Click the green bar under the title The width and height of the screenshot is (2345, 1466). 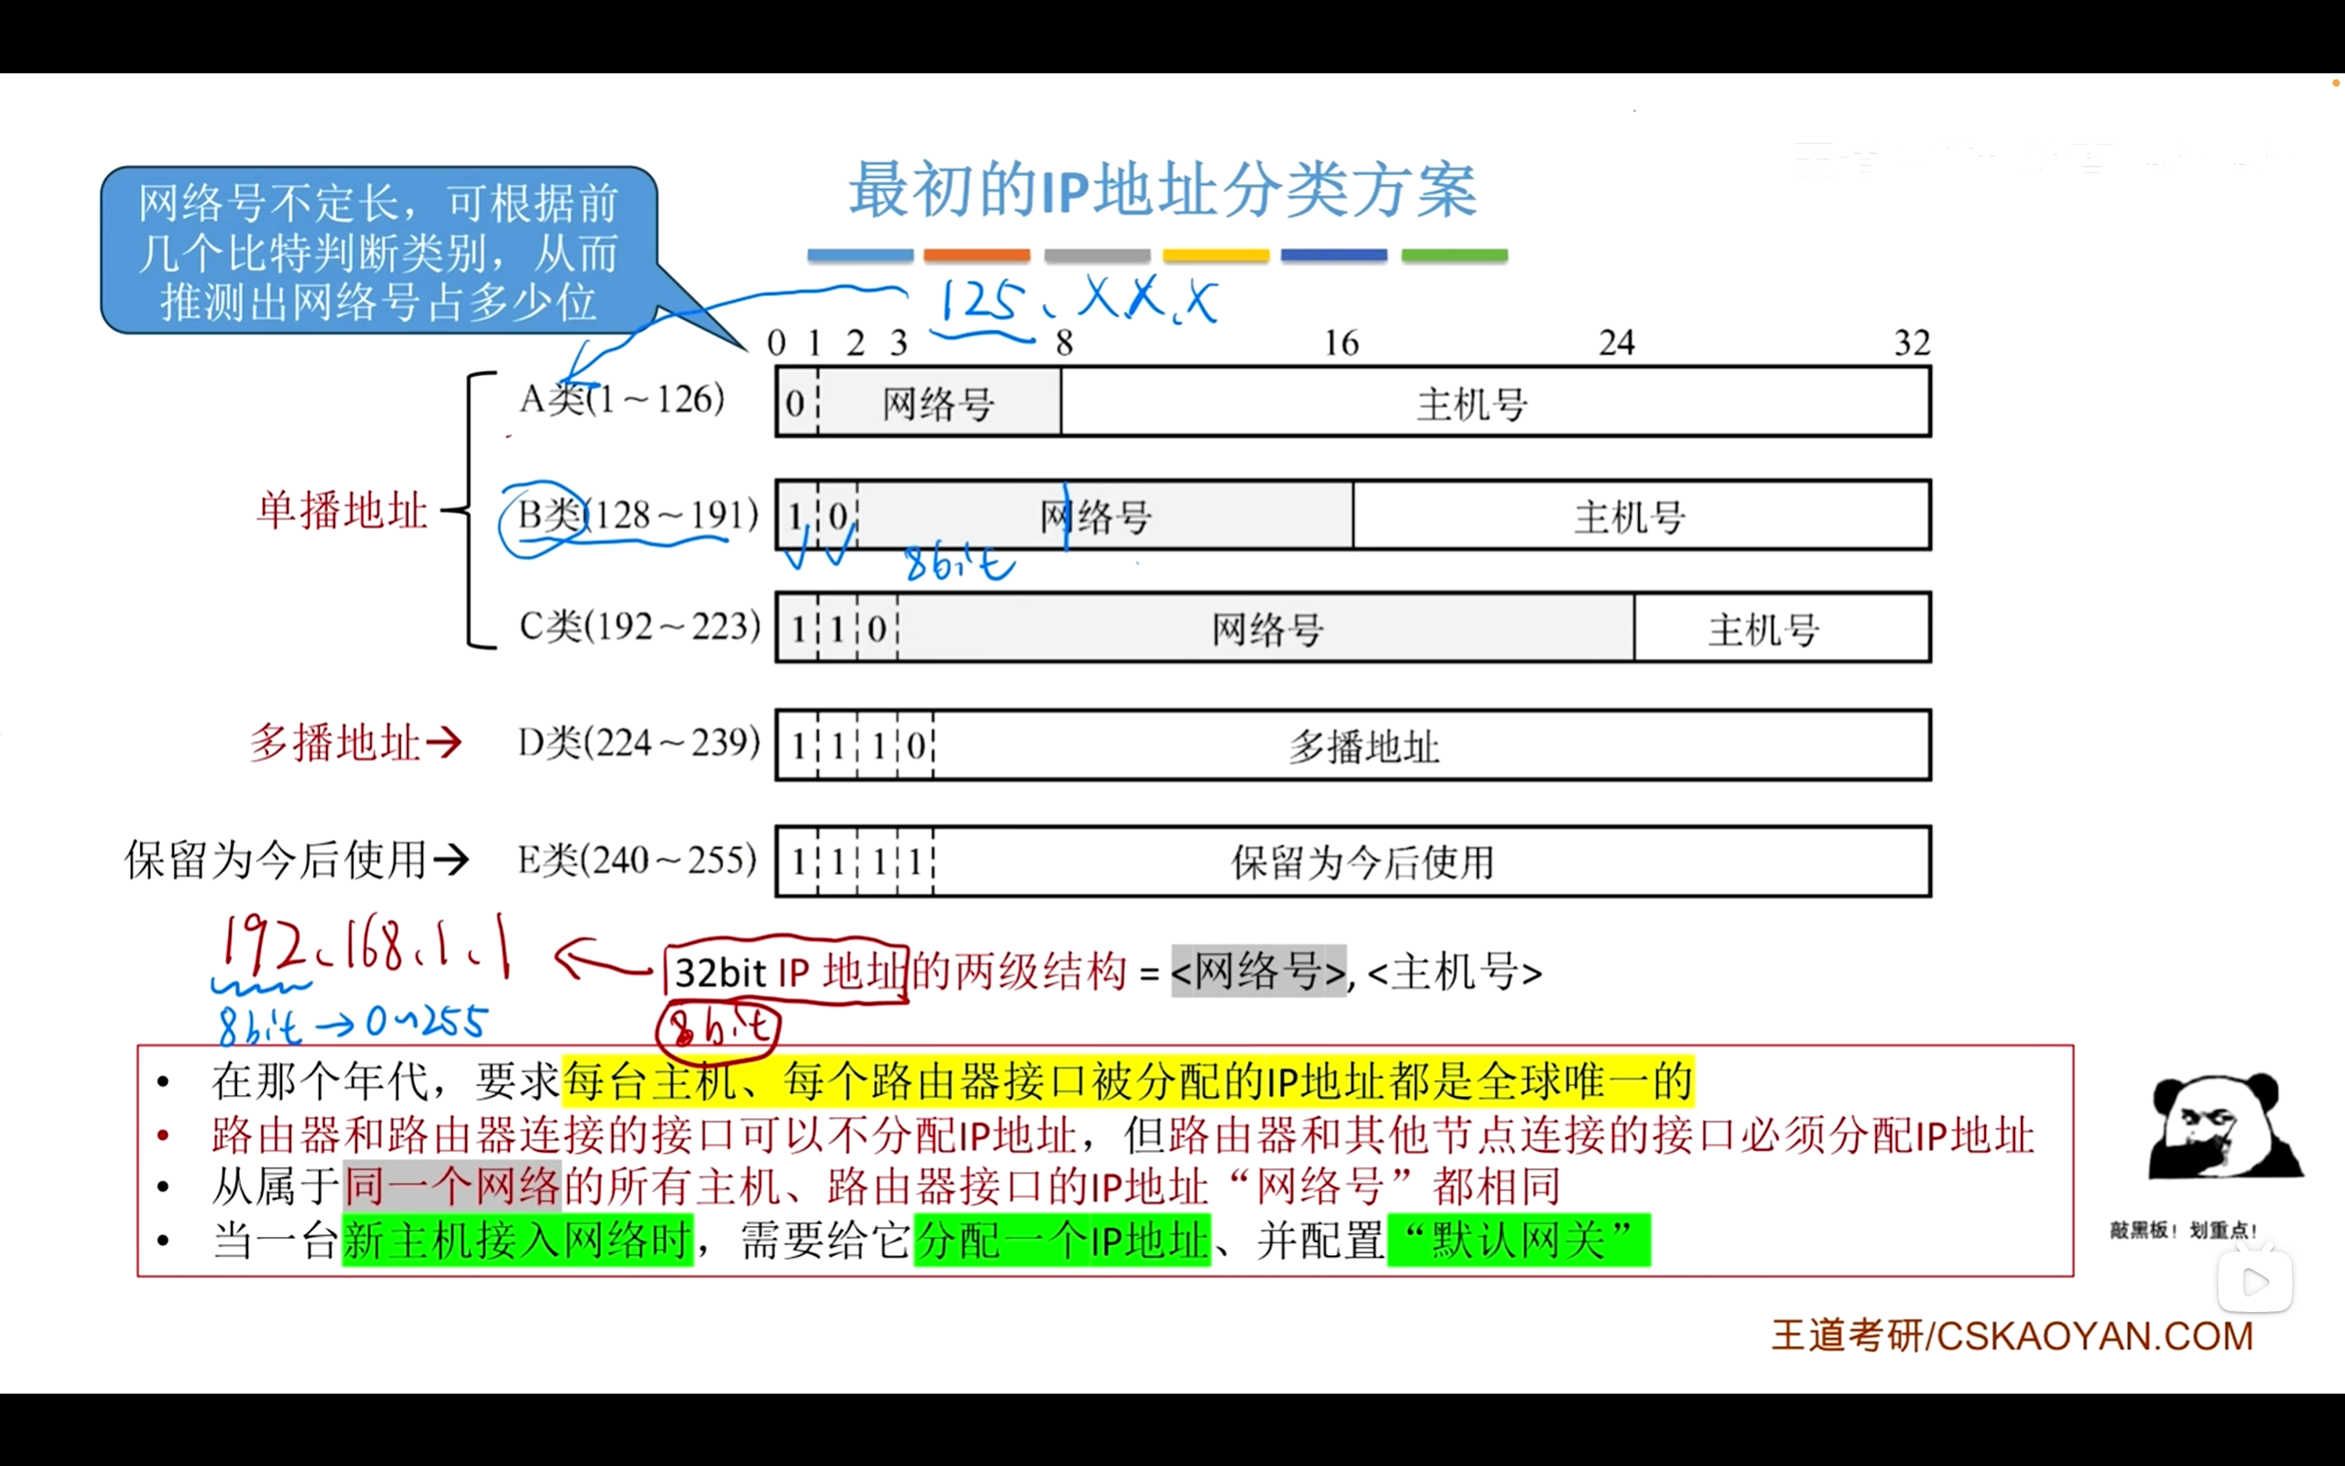1455,255
